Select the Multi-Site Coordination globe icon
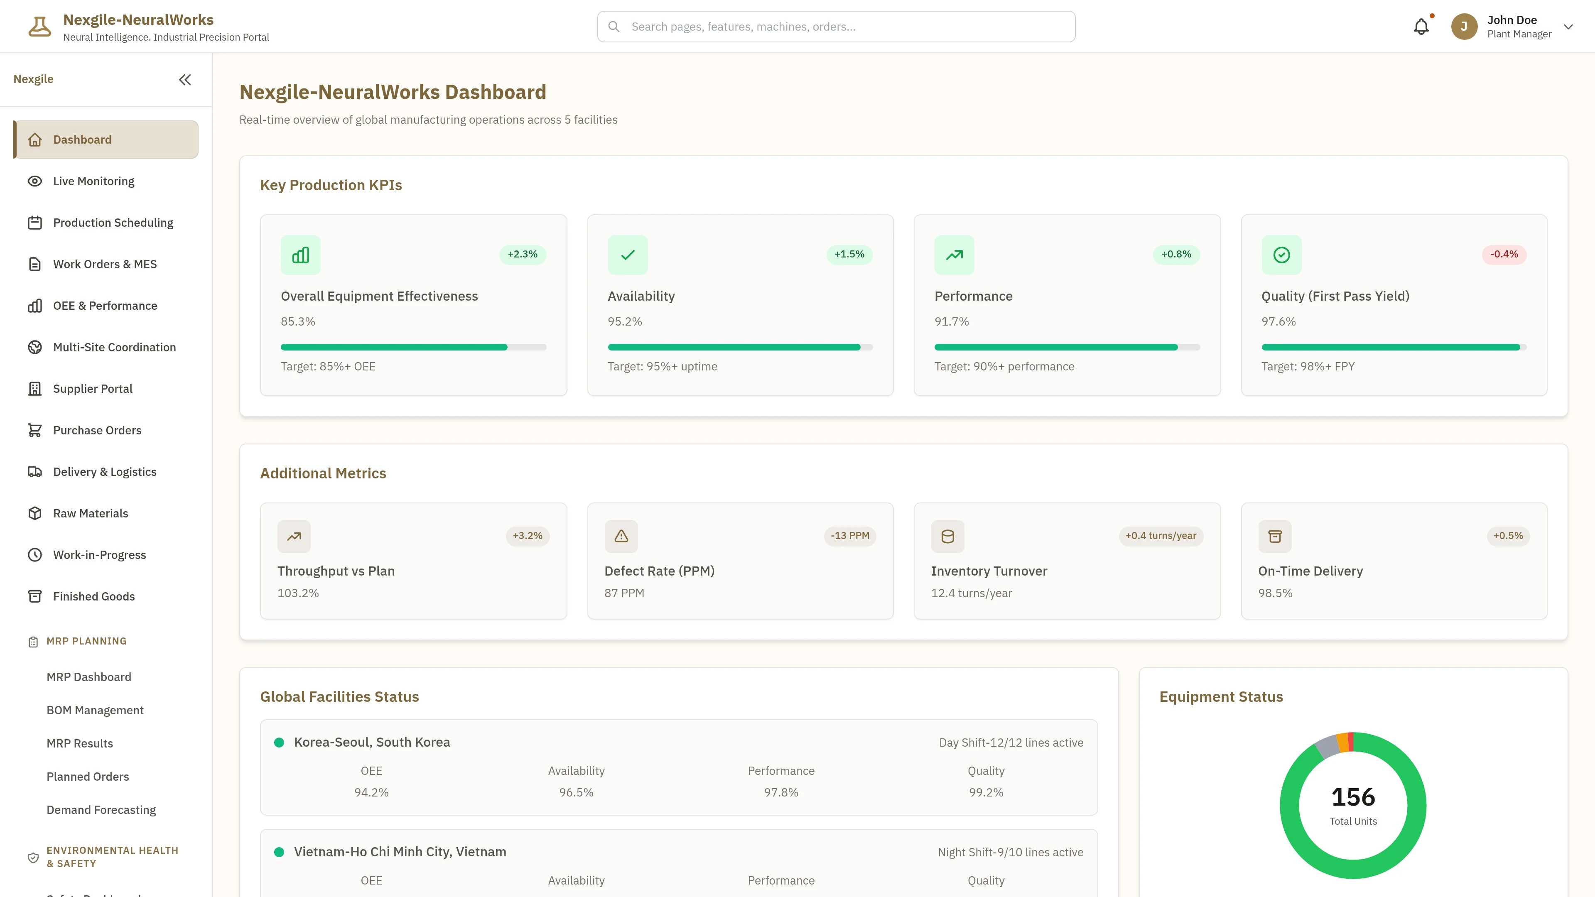Image resolution: width=1595 pixels, height=897 pixels. click(34, 347)
